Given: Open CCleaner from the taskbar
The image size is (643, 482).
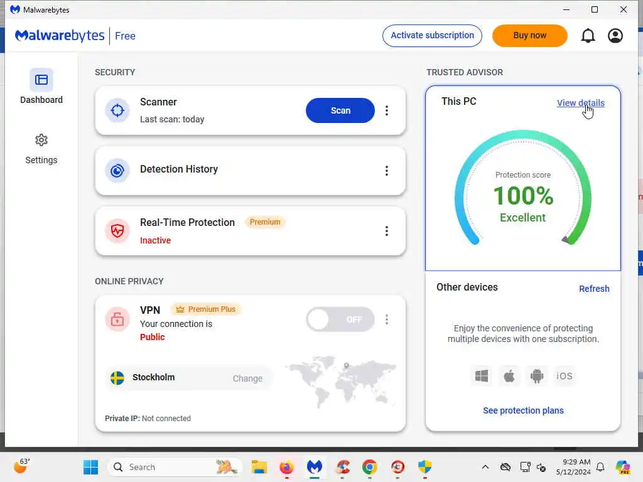Looking at the screenshot, I should tap(342, 467).
